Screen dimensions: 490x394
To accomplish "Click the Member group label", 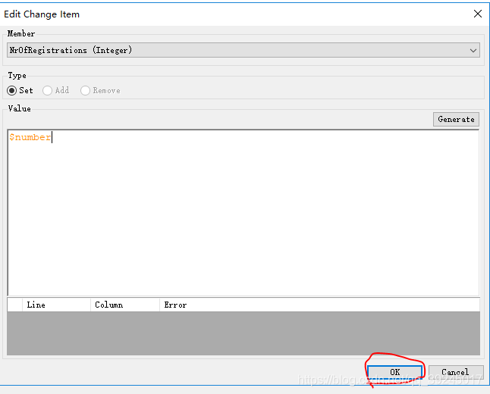I will pos(21,33).
